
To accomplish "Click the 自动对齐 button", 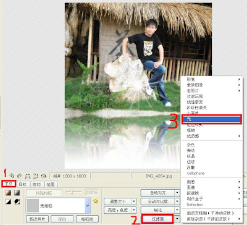I will pyautogui.click(x=157, y=193).
